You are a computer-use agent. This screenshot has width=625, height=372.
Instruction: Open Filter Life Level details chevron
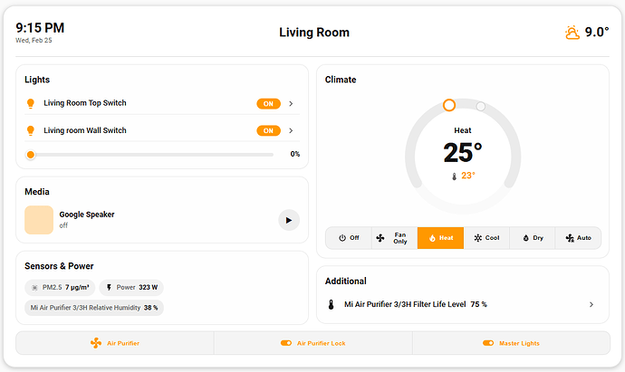[x=591, y=305]
